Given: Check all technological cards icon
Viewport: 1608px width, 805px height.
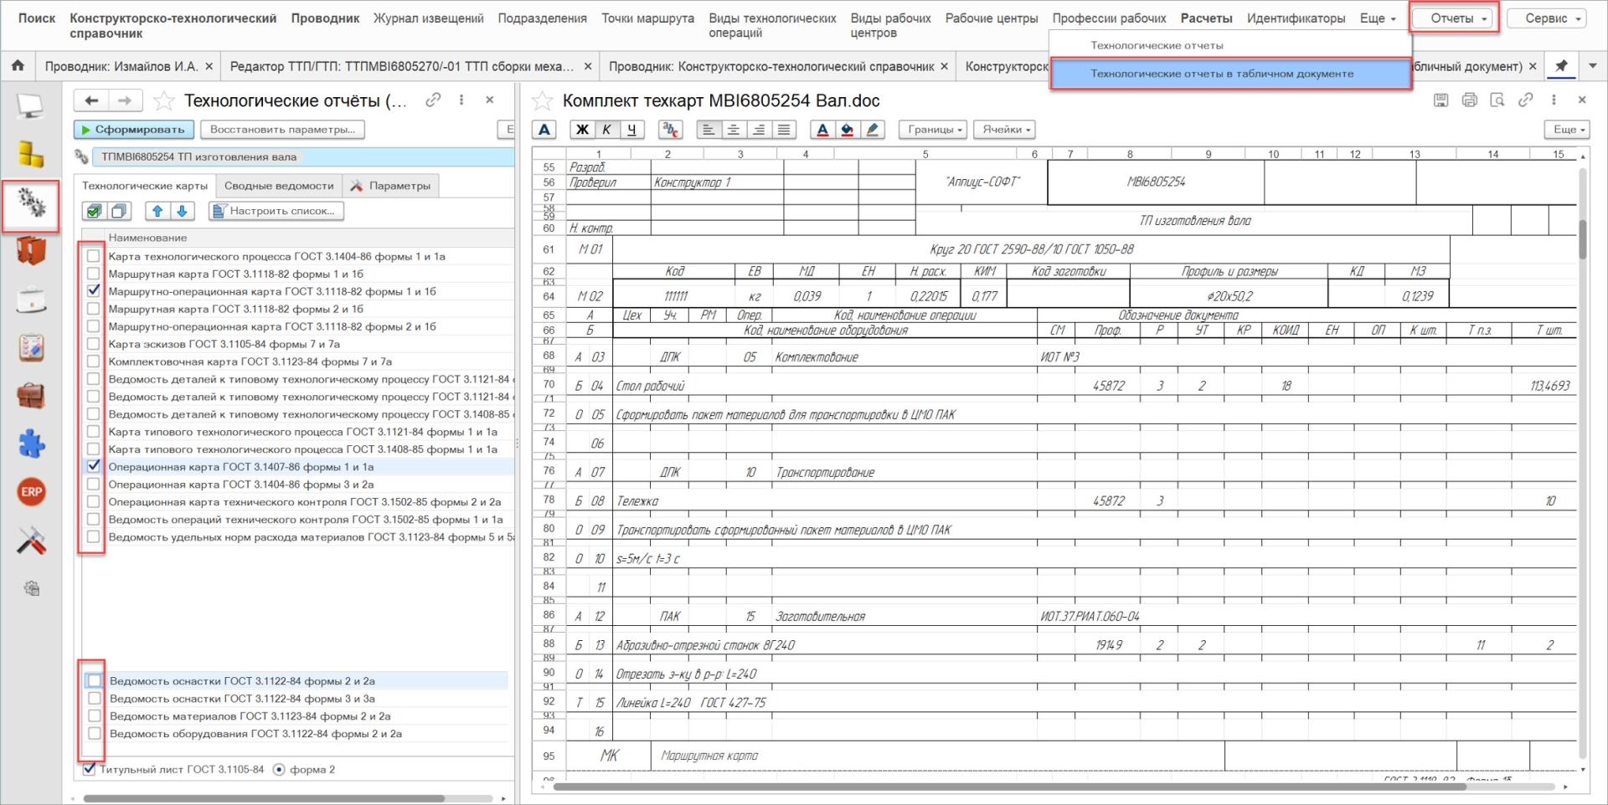Looking at the screenshot, I should (x=94, y=211).
